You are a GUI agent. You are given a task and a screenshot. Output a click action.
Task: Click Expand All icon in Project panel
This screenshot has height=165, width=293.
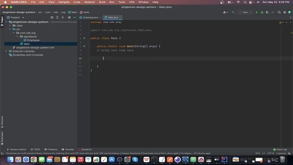pos(57,17)
